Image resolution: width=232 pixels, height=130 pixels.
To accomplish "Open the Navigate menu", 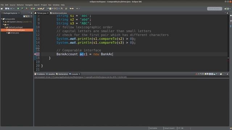I will click(29, 5).
